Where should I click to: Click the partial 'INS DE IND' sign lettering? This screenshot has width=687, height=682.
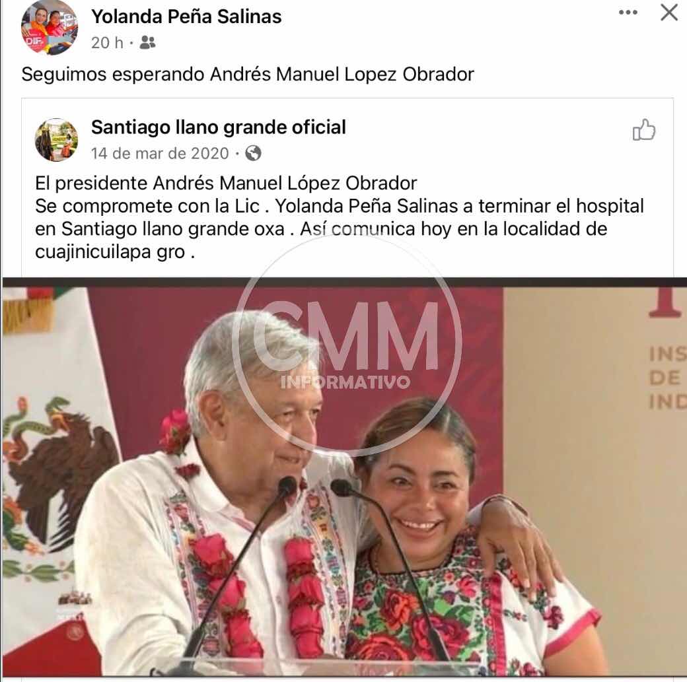(667, 378)
